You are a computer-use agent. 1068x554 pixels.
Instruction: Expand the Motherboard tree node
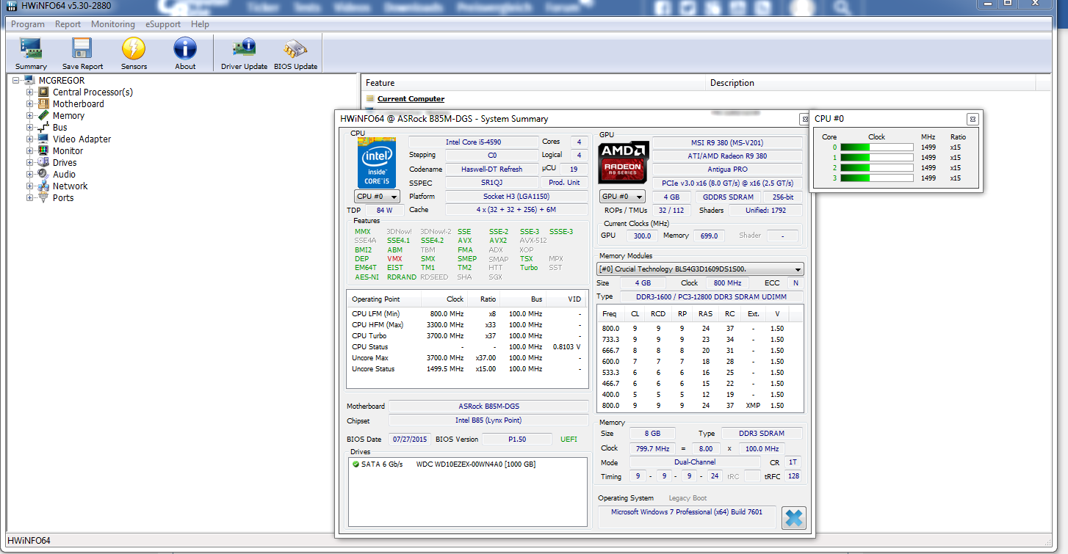pos(30,104)
